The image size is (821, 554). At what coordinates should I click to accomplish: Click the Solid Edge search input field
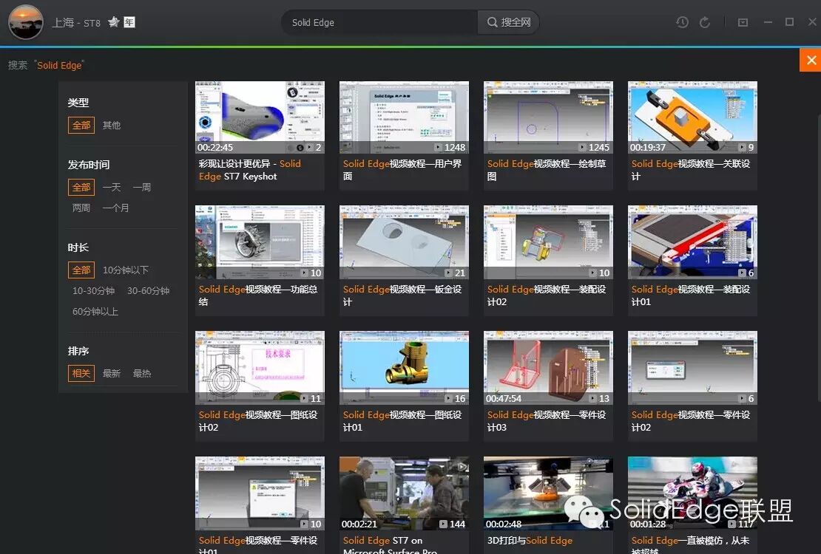pyautogui.click(x=379, y=22)
